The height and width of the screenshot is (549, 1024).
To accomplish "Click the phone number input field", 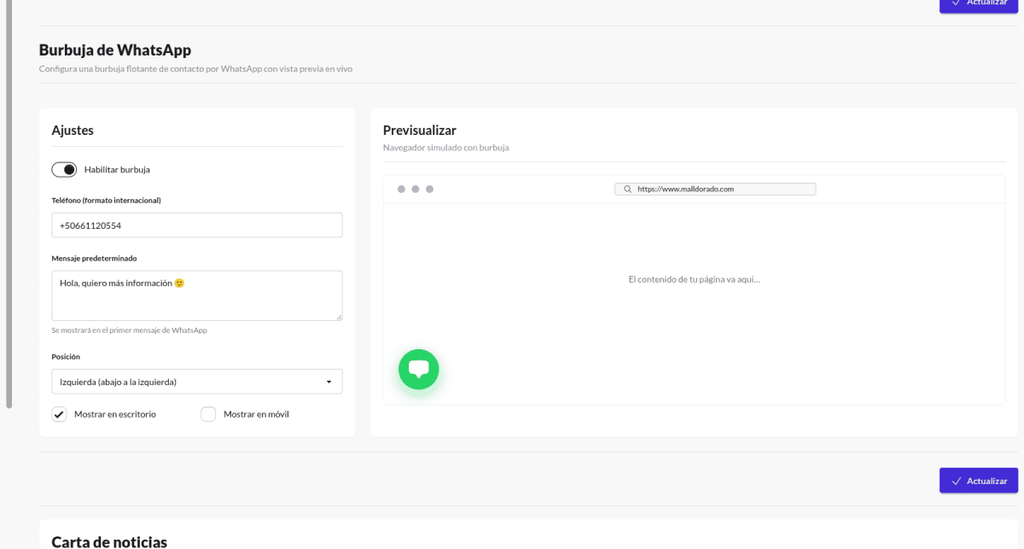I will 196,225.
